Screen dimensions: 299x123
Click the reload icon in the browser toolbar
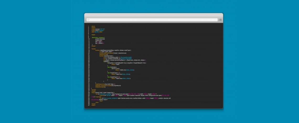[88, 20]
